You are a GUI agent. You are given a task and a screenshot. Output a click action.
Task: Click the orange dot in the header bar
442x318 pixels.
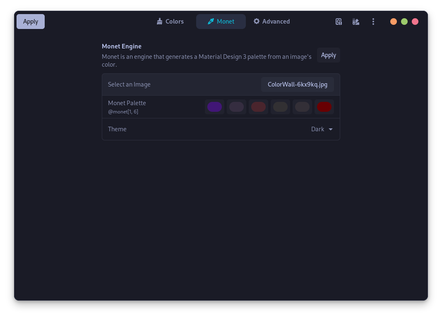(394, 21)
